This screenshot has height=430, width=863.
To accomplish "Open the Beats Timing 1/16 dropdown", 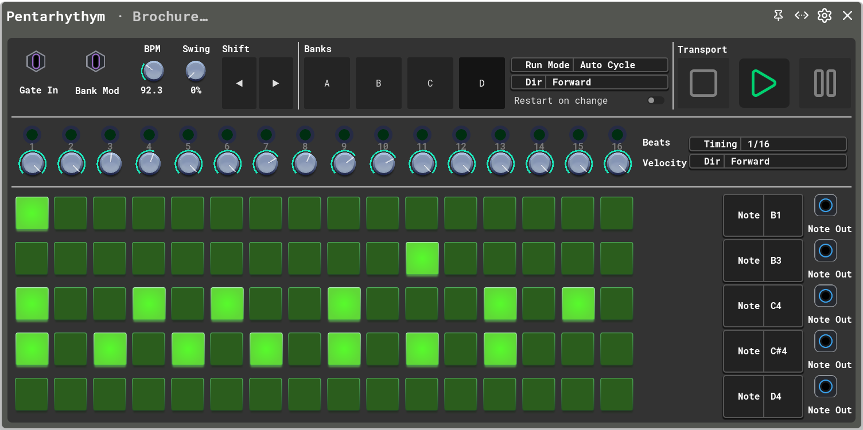I will tap(768, 144).
